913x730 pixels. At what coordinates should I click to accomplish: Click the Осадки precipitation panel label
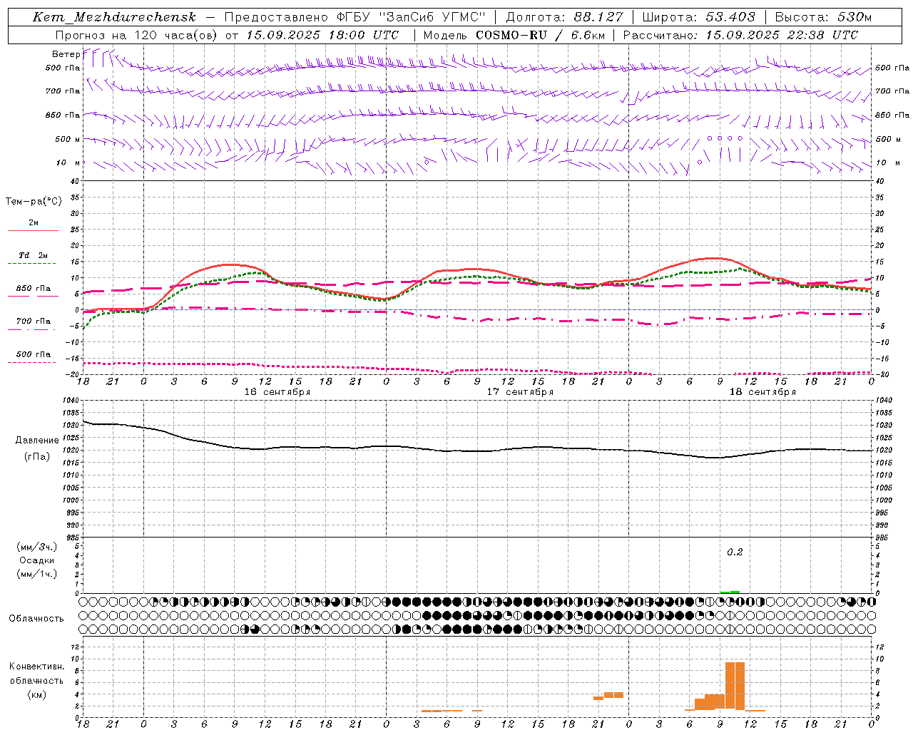click(x=37, y=560)
